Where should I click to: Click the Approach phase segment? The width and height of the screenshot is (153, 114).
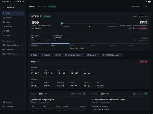(x=119, y=45)
